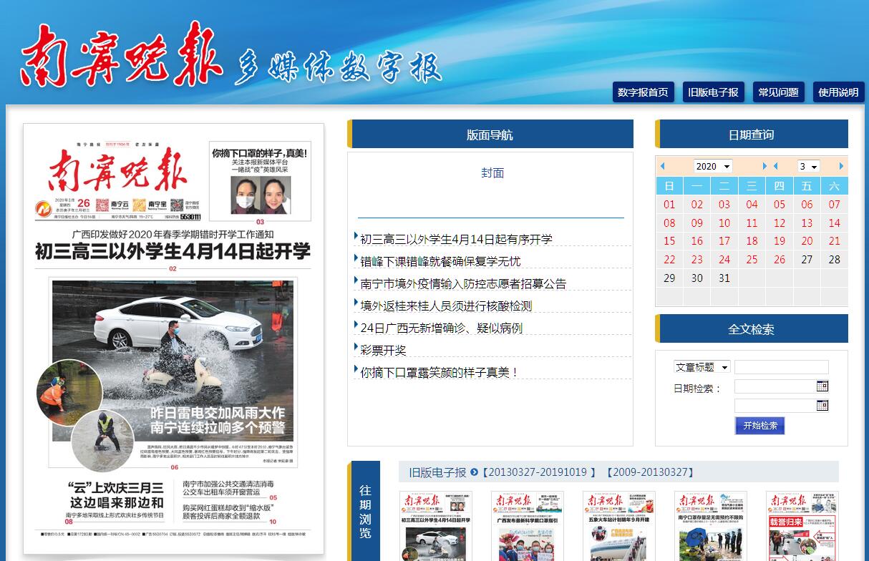Click the next year arrow in calendar
The width and height of the screenshot is (869, 561).
click(764, 166)
